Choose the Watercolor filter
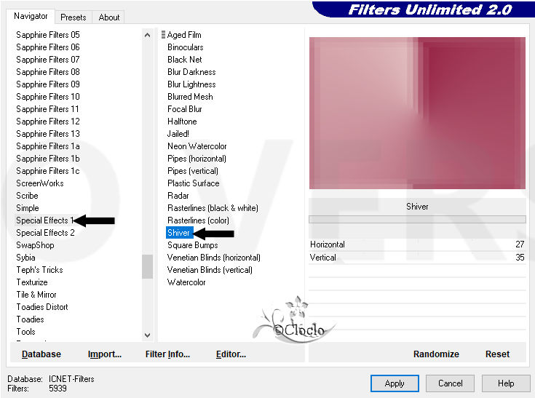The height and width of the screenshot is (398, 535). (x=186, y=282)
